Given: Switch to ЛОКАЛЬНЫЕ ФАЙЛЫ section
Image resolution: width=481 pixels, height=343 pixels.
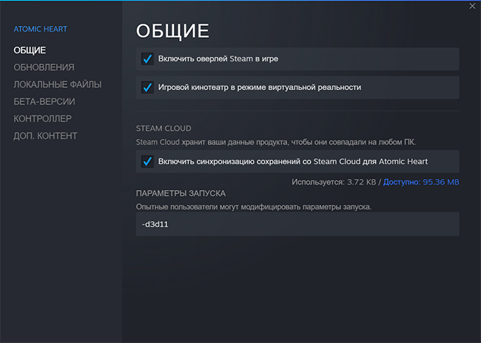Looking at the screenshot, I should [x=58, y=84].
